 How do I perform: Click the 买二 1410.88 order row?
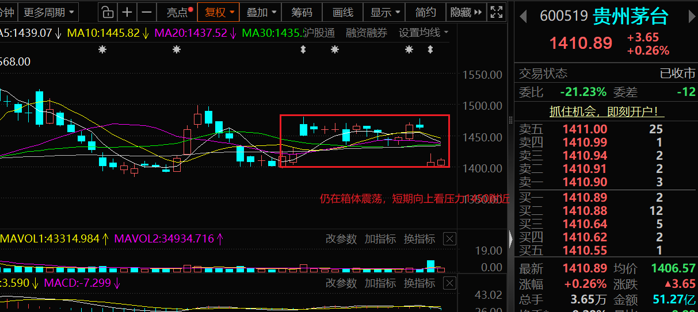(x=606, y=211)
